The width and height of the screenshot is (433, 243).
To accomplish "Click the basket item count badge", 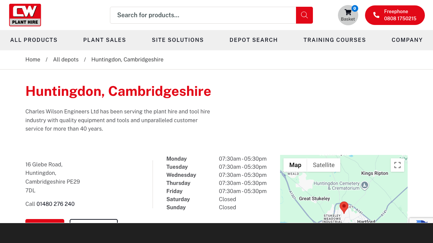I will point(355,8).
